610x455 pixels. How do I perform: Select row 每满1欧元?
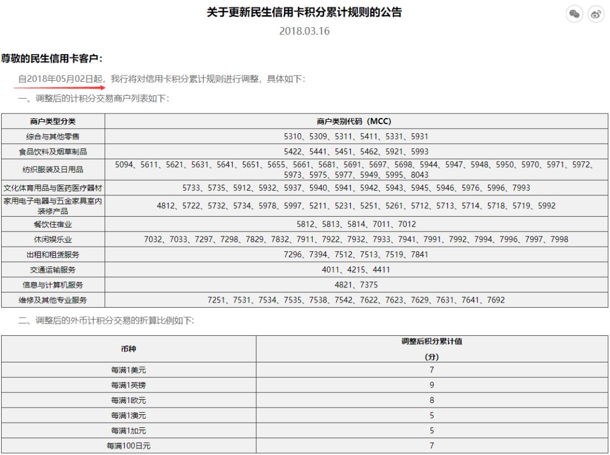coord(128,401)
